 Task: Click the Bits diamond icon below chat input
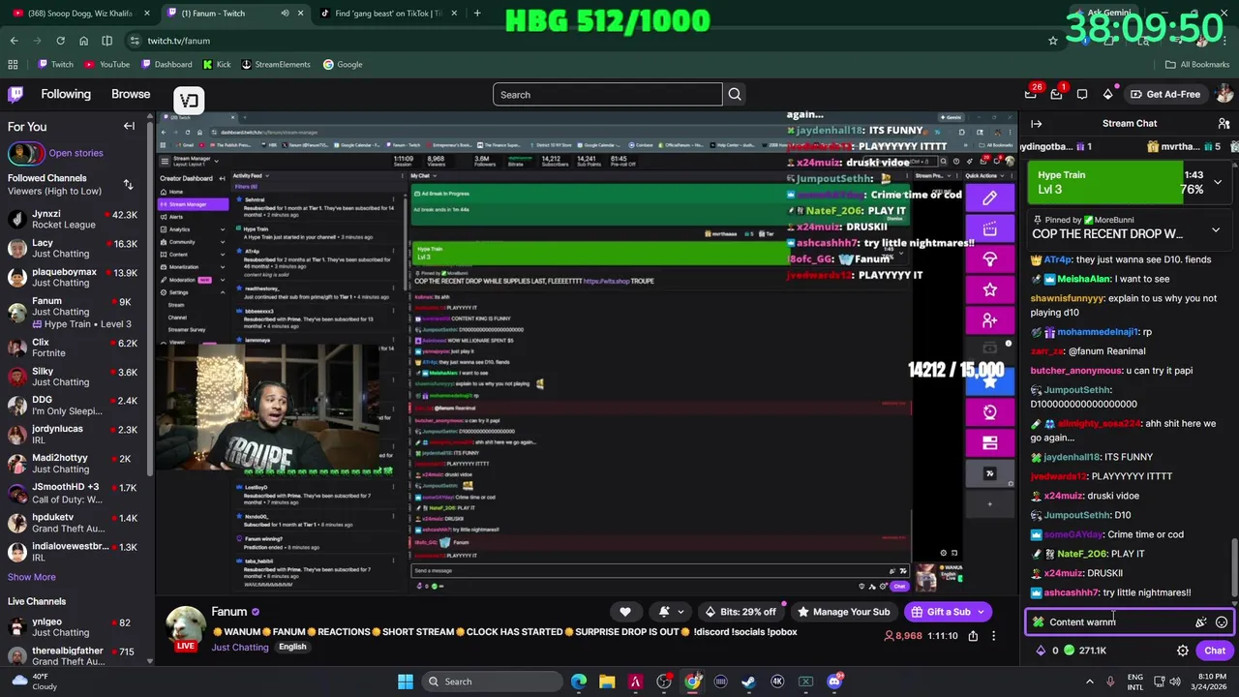1041,651
